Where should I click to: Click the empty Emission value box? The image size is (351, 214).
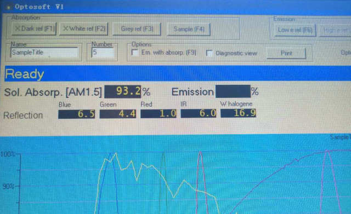point(233,91)
